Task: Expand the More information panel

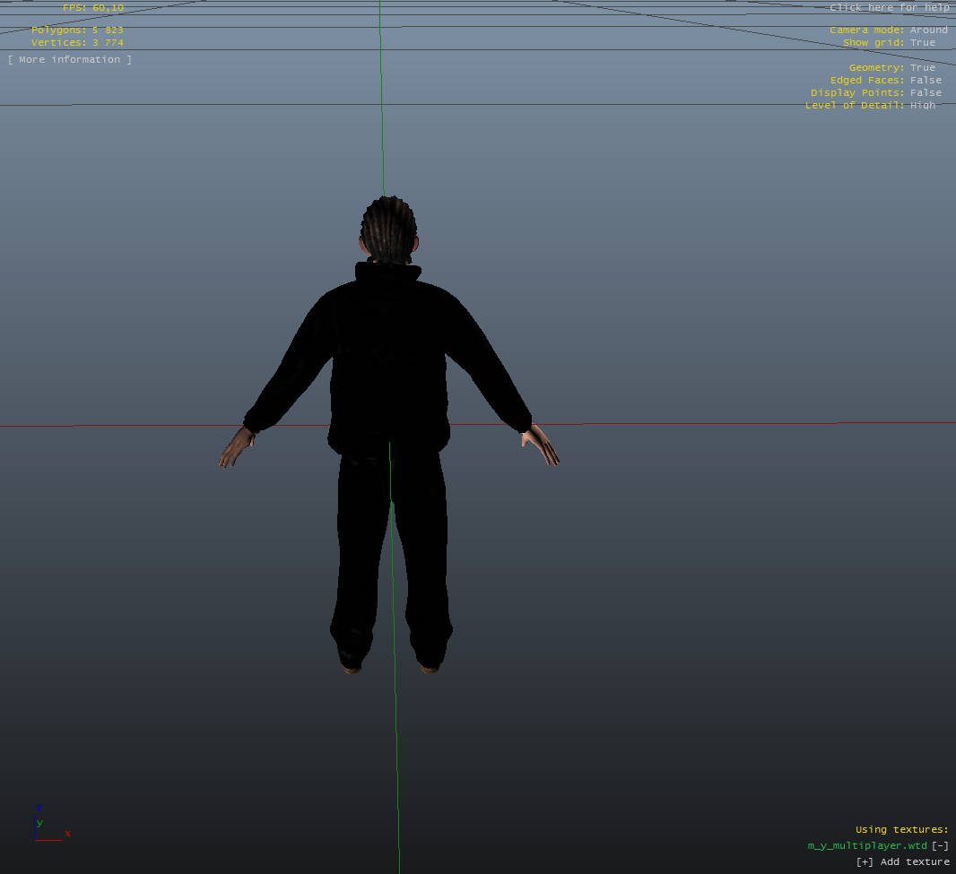Action: pyautogui.click(x=70, y=59)
